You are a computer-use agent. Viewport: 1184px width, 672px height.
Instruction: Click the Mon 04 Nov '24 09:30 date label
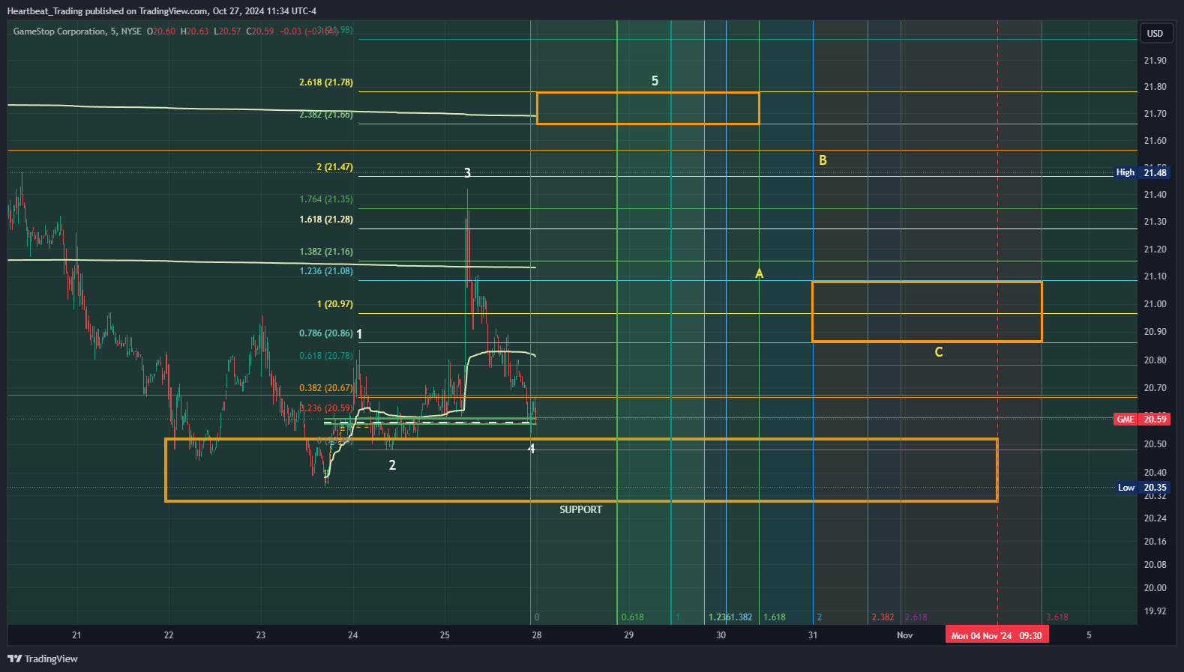(x=997, y=635)
